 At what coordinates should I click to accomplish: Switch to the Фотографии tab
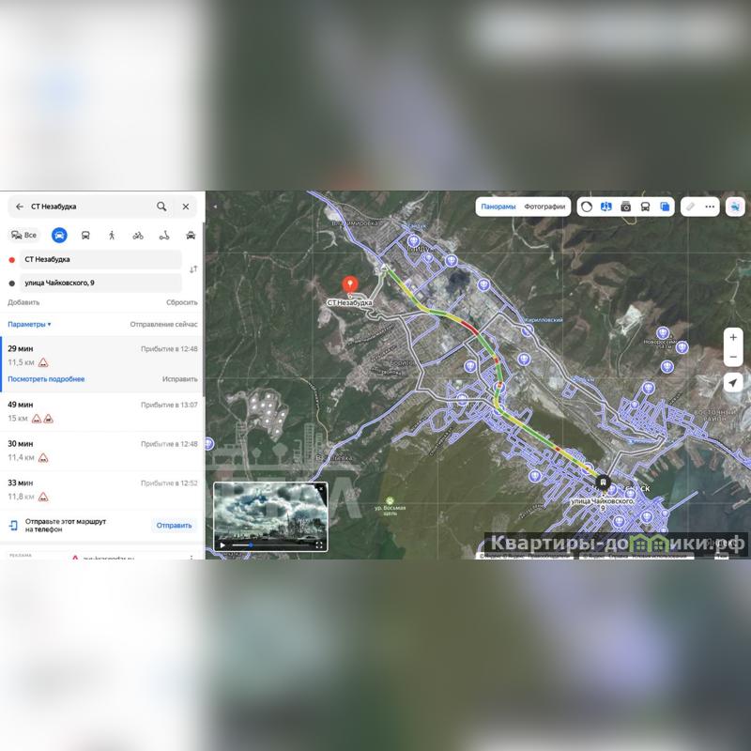click(x=544, y=207)
